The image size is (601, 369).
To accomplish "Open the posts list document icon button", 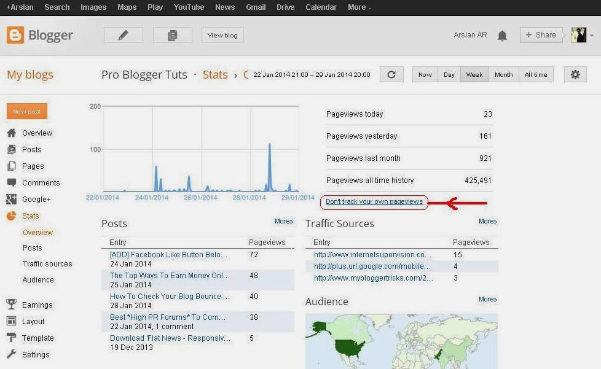I will coord(173,35).
